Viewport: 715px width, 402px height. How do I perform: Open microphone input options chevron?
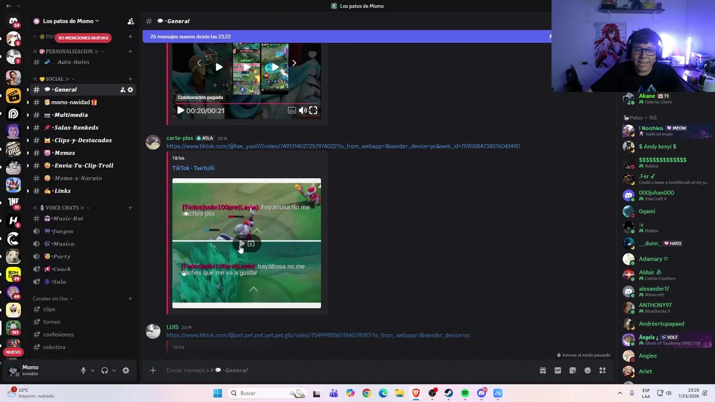click(93, 370)
